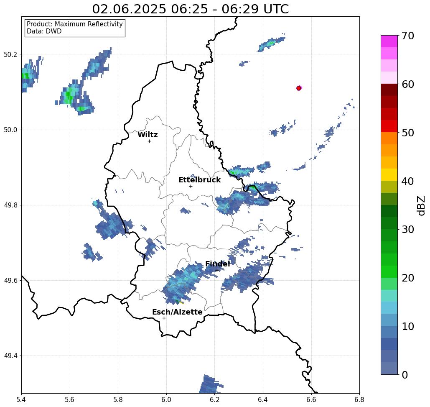Click the red dot radar marker

[x=299, y=88]
